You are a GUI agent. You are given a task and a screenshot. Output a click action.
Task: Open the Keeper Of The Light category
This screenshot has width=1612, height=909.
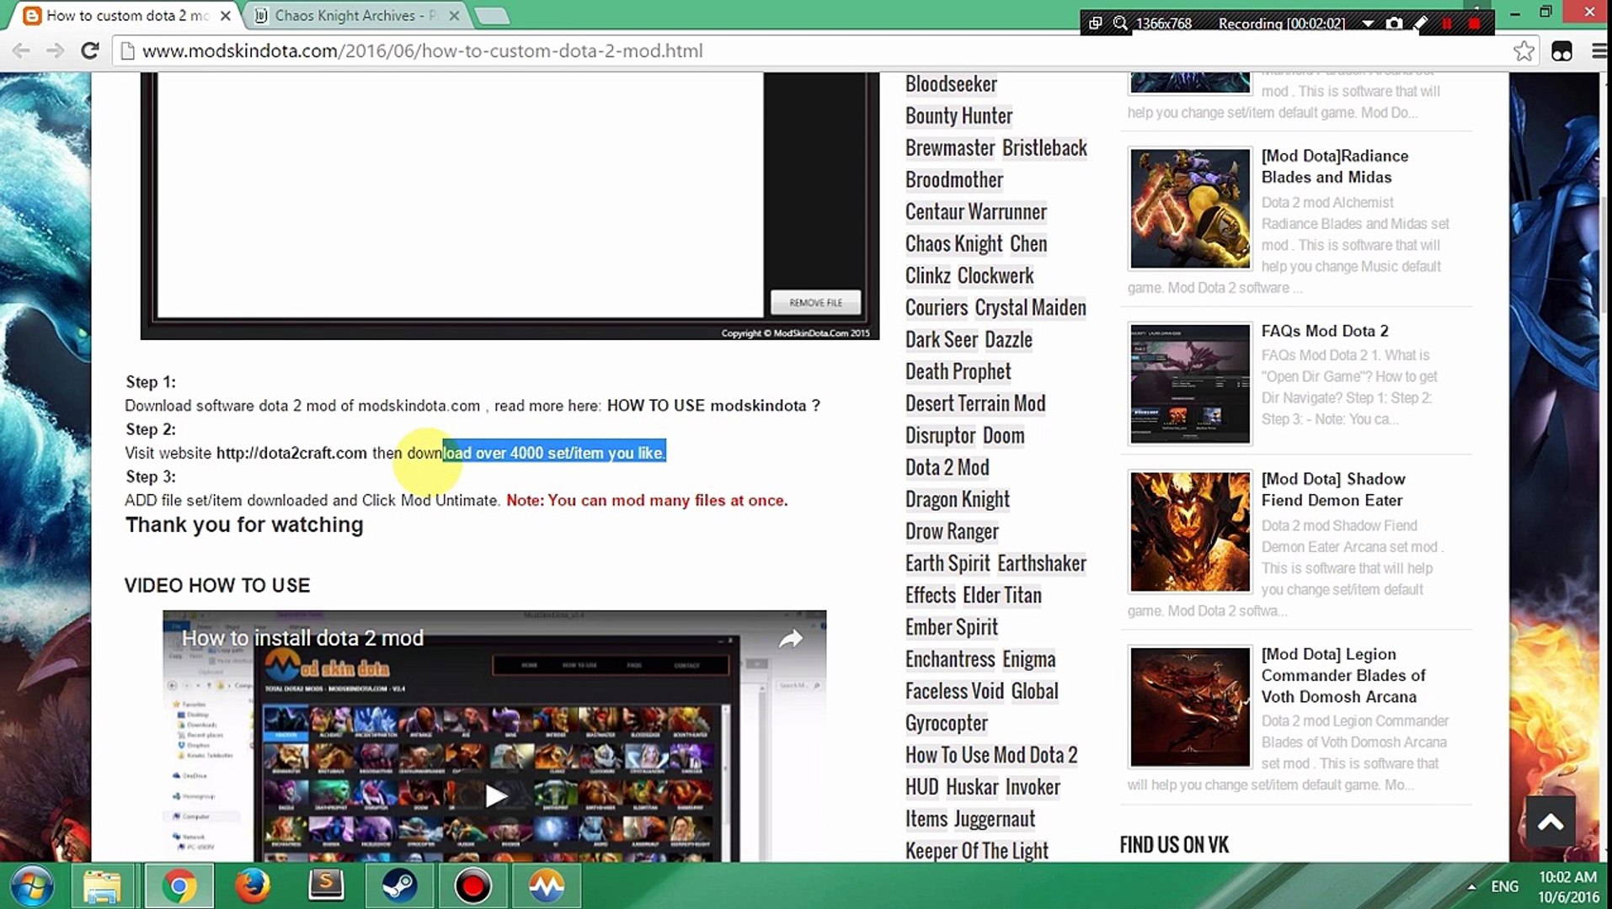tap(977, 851)
